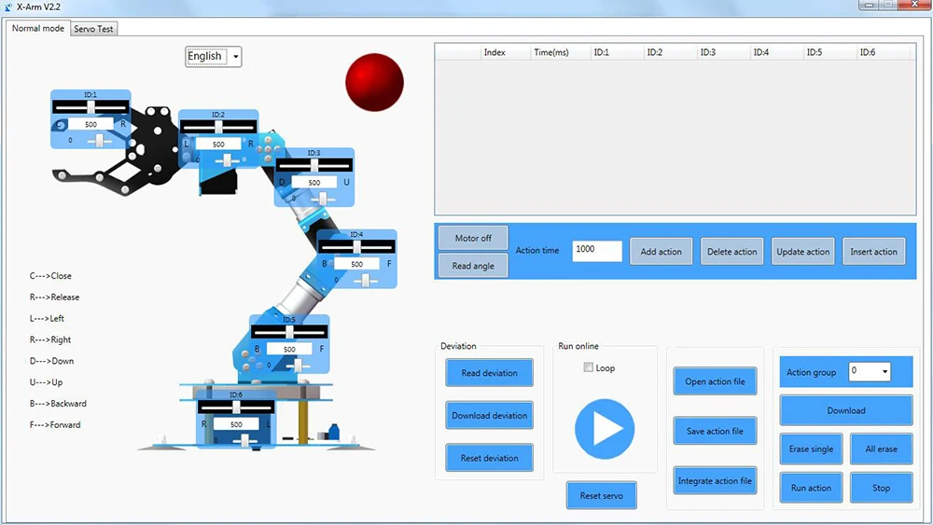Click the ID:1 deviation small slider
This screenshot has height=525, width=933.
point(99,140)
